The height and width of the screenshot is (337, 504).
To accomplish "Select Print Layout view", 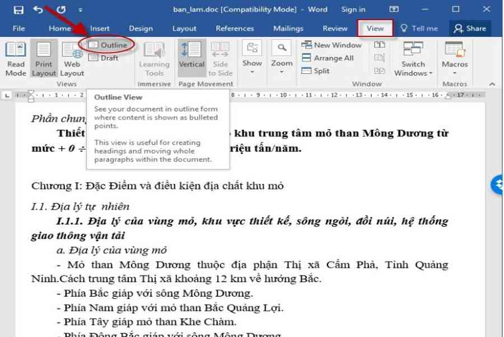I will 44,59.
